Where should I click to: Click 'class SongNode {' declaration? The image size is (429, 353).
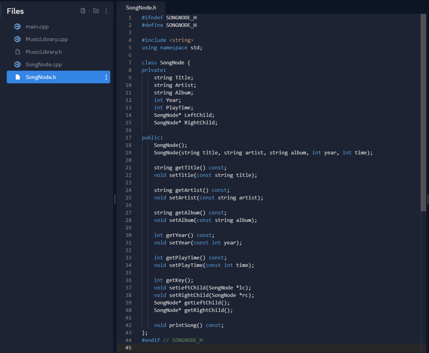point(166,63)
